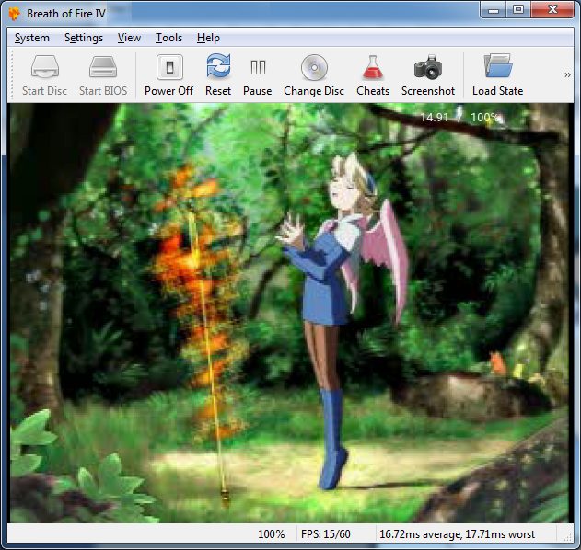The width and height of the screenshot is (581, 550).
Task: Pause the emulation
Action: pyautogui.click(x=258, y=75)
